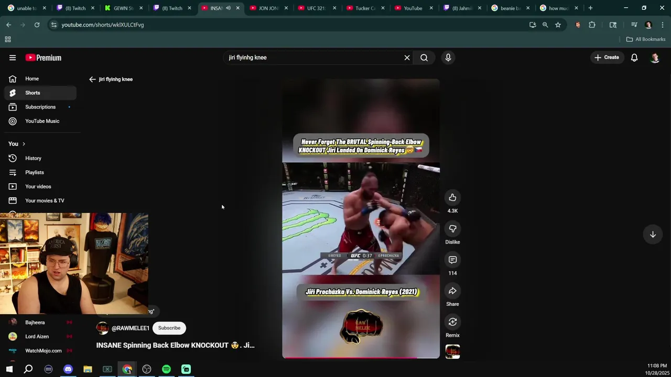Open File Explorer from the taskbar
671x377 pixels.
[88, 369]
